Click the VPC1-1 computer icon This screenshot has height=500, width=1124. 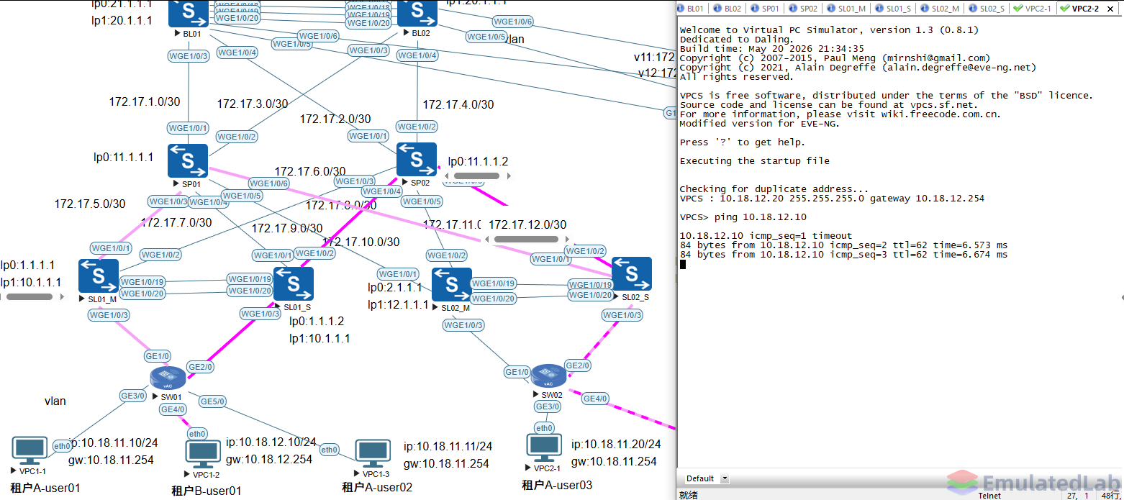tap(30, 451)
